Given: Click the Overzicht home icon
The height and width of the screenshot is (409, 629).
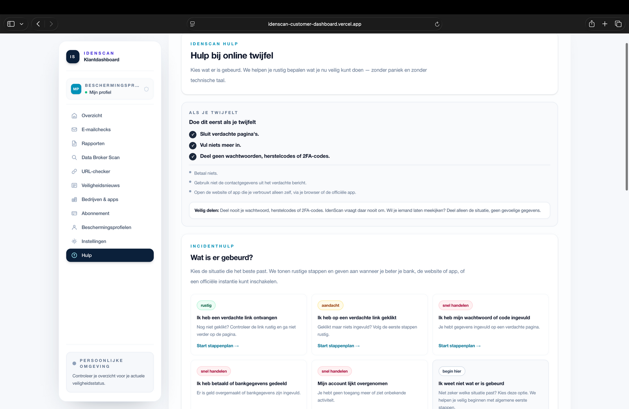Looking at the screenshot, I should (74, 116).
